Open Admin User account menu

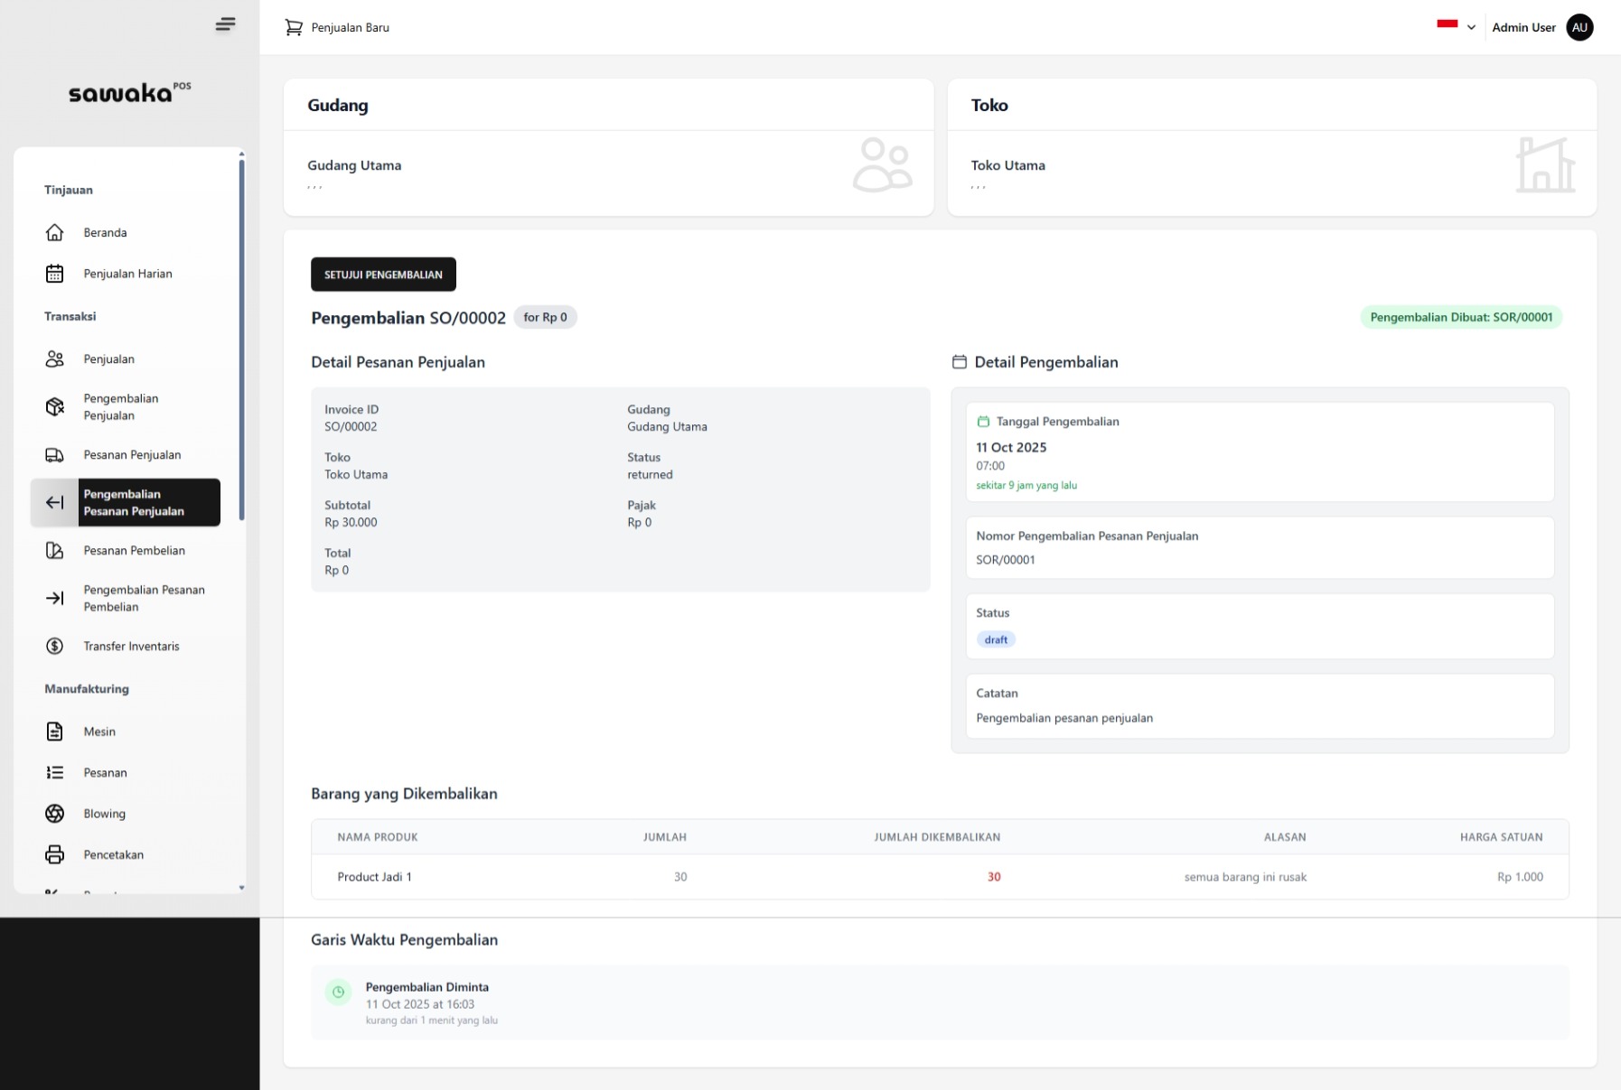pos(1523,28)
